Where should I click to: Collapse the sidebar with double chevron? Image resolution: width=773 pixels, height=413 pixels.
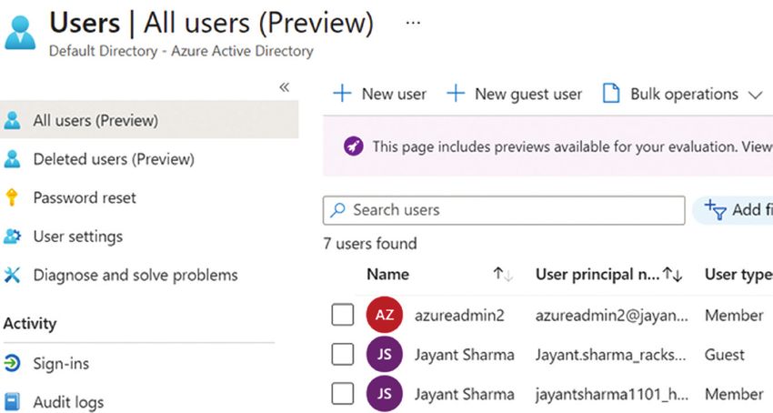pyautogui.click(x=284, y=87)
